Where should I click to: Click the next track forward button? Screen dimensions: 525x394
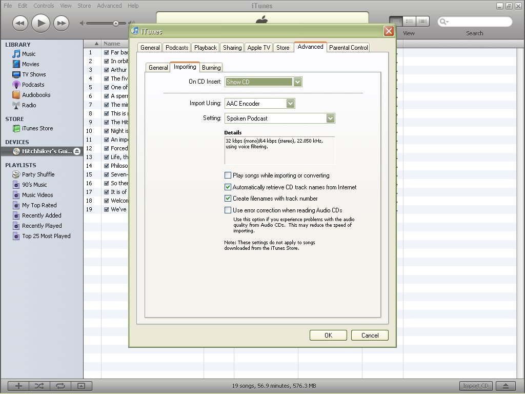coord(62,23)
